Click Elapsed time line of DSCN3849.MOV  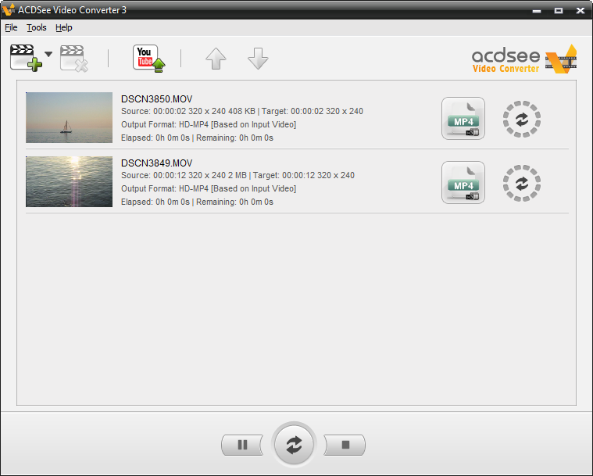pyautogui.click(x=197, y=202)
